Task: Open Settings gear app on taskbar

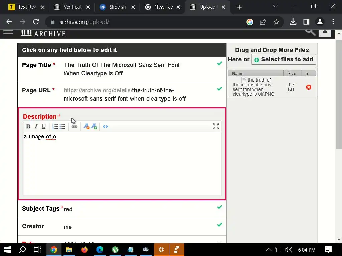Action: (161, 250)
